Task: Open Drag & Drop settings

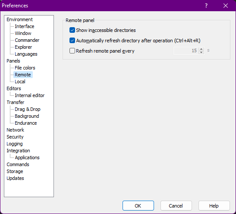Action: [27, 109]
